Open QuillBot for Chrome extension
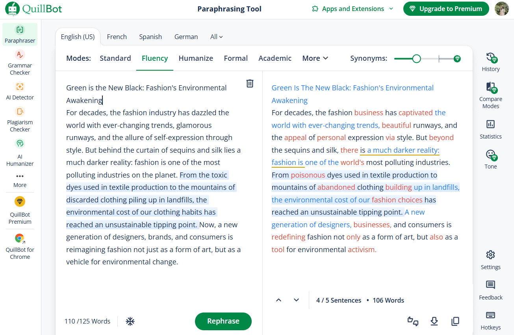Viewport: 514px width, 335px height. pyautogui.click(x=20, y=246)
